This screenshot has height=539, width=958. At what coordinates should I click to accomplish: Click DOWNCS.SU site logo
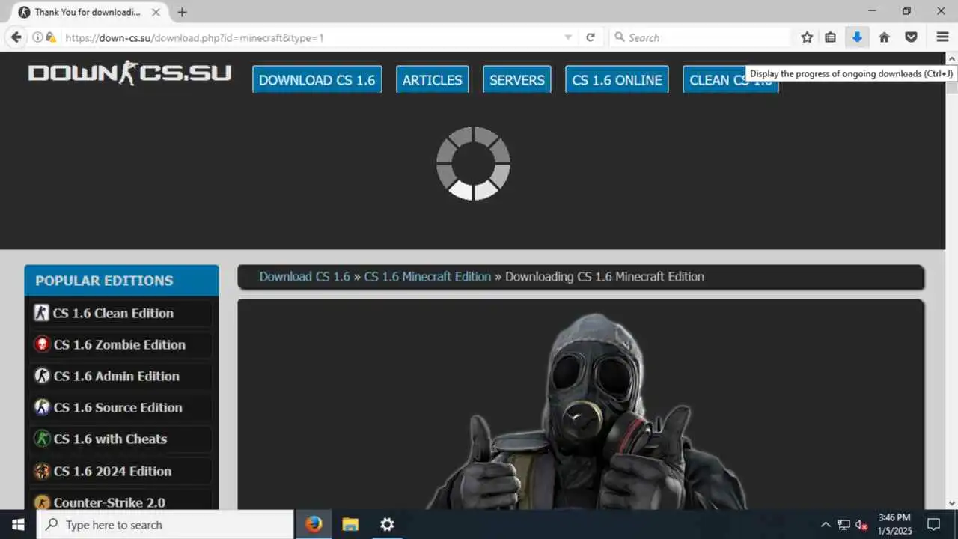129,73
